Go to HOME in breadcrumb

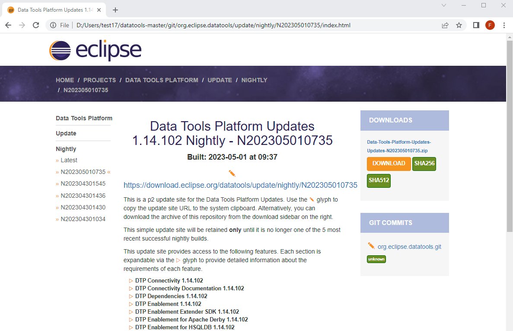[x=65, y=80]
